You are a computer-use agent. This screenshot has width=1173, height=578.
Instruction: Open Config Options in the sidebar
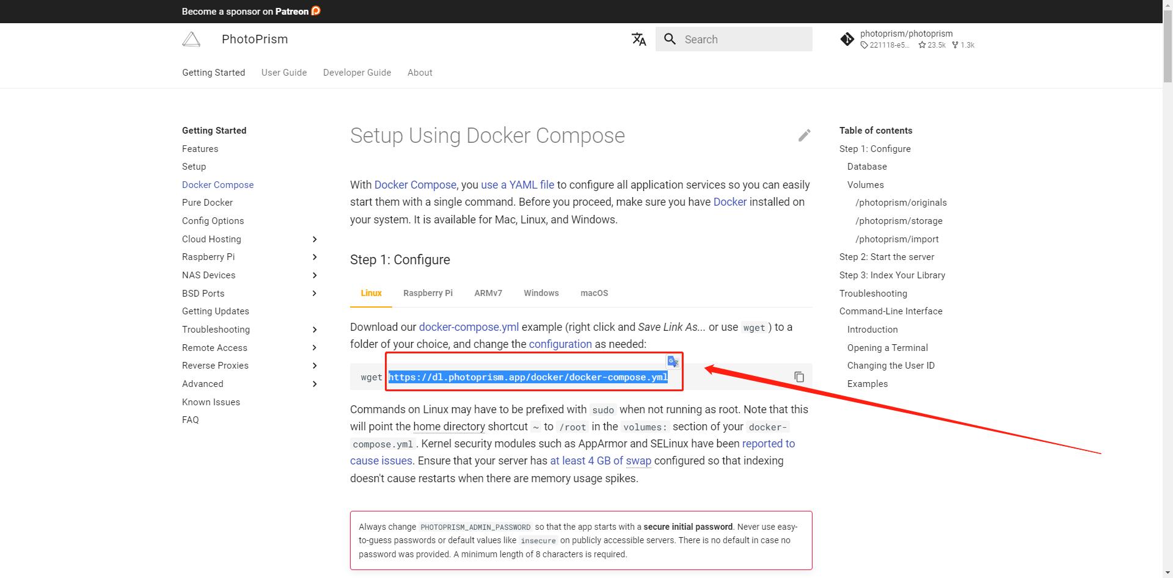point(213,221)
